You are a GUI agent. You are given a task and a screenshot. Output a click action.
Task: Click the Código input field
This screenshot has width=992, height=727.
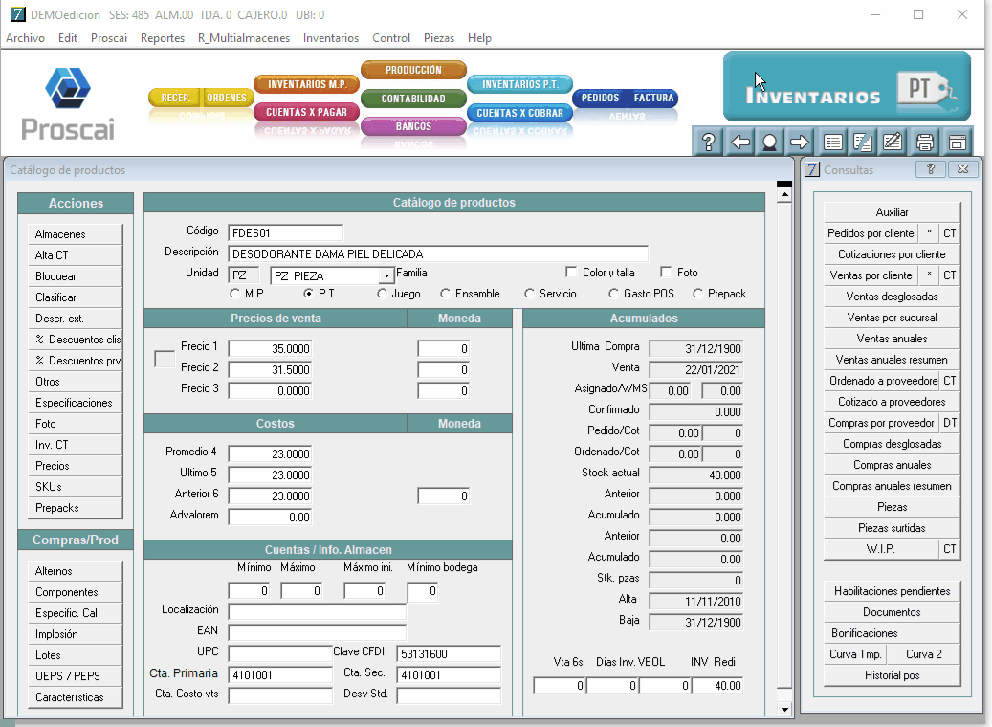[x=285, y=232]
